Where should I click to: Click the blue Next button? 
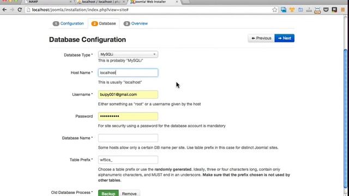click(x=285, y=38)
